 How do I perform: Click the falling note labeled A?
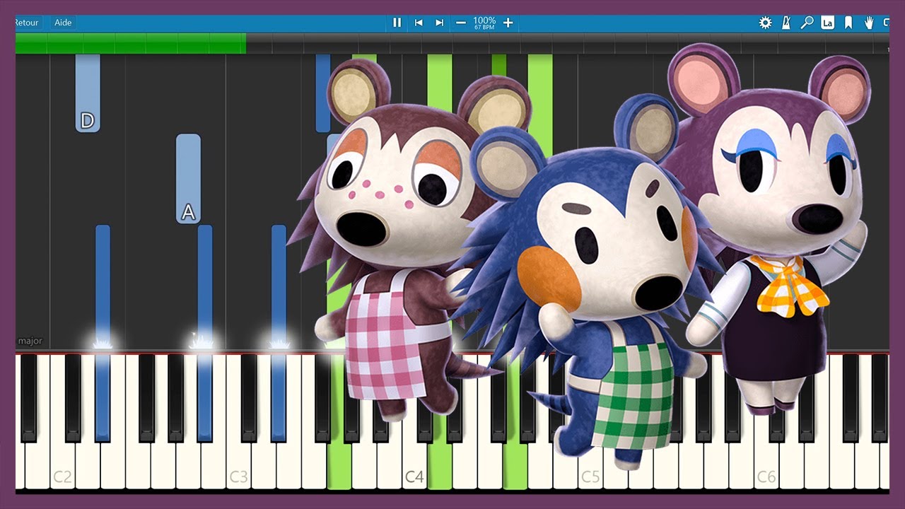pos(188,179)
